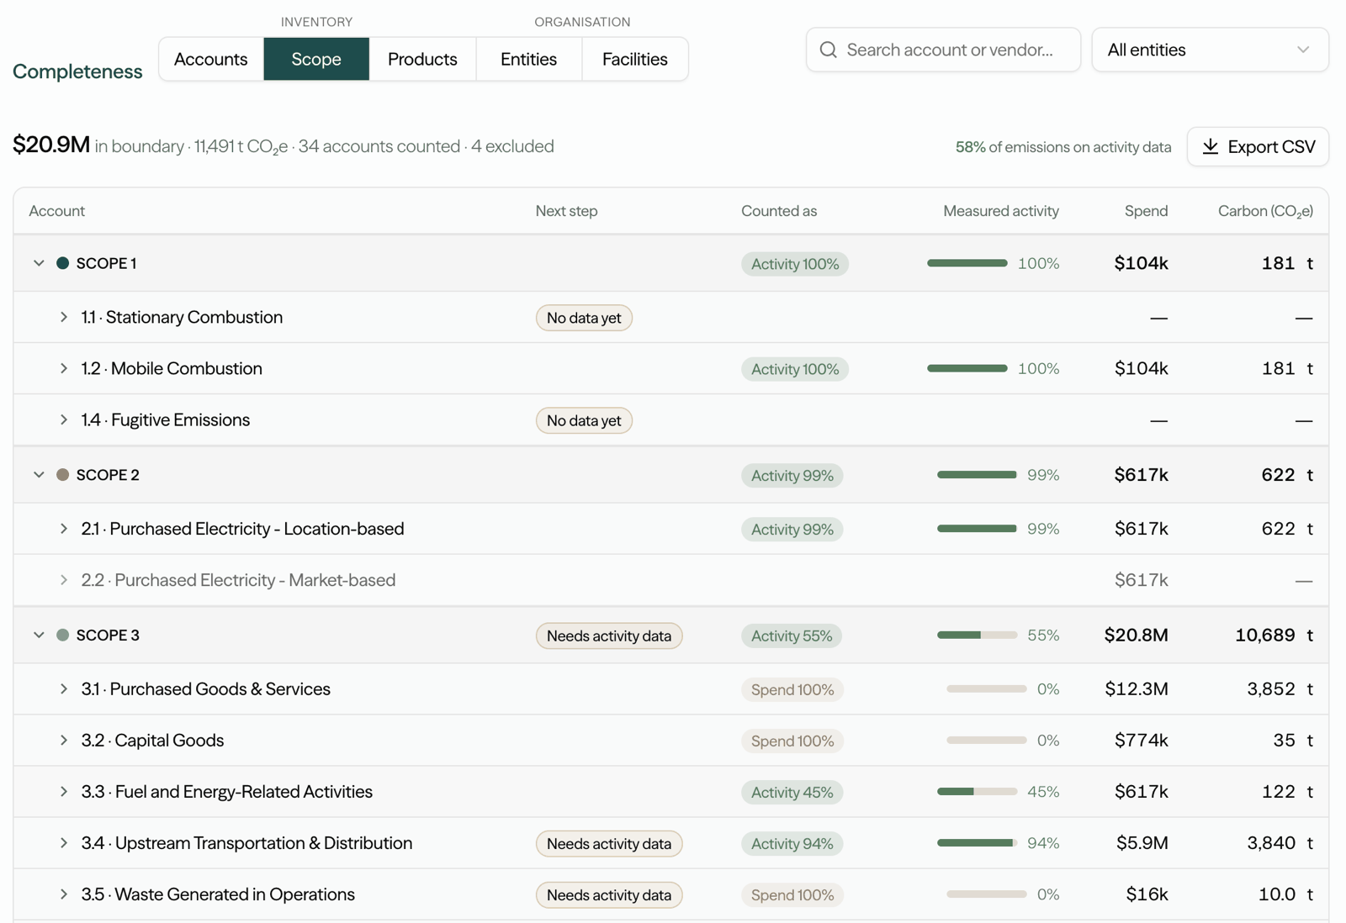
Task: Expand 3.2 Capital Goods row
Action: 64,740
